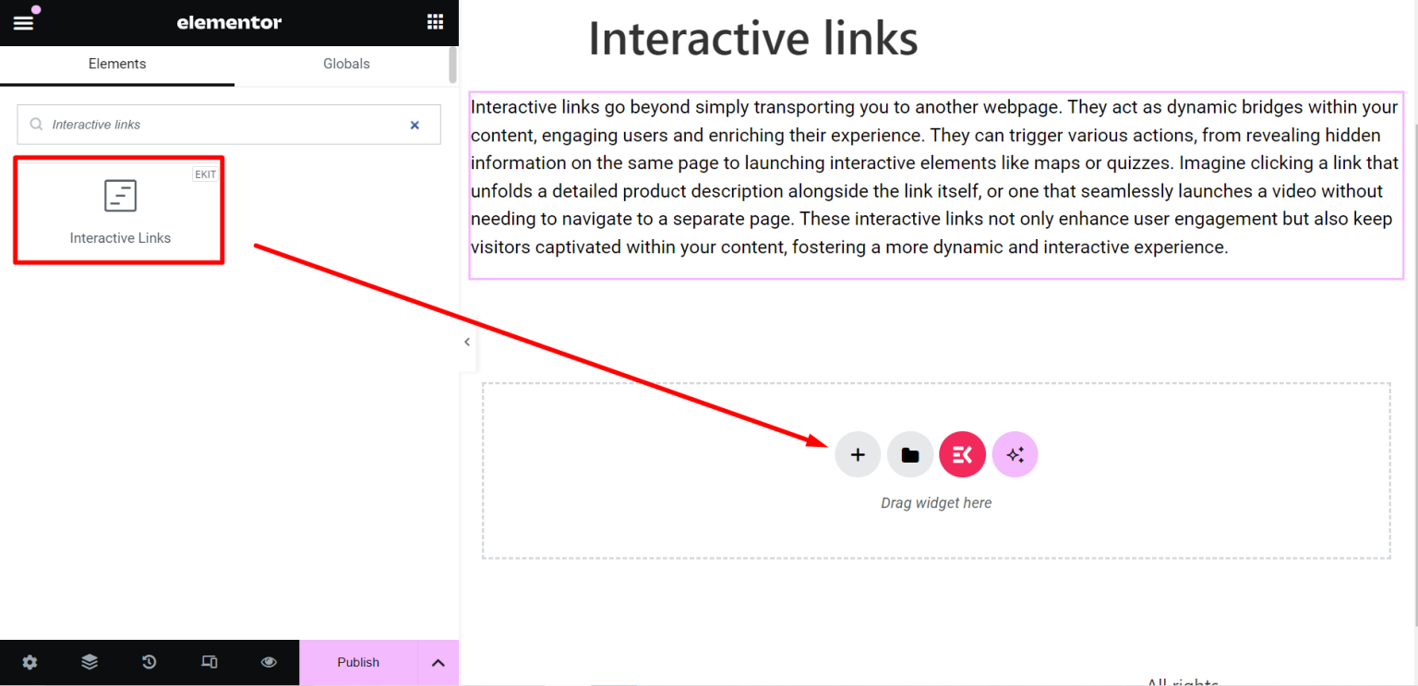Viewport: 1418px width, 686px height.
Task: Open the template library folder icon
Action: pos(909,454)
